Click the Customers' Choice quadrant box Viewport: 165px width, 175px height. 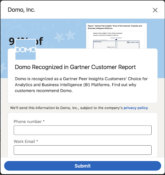pos(128,45)
